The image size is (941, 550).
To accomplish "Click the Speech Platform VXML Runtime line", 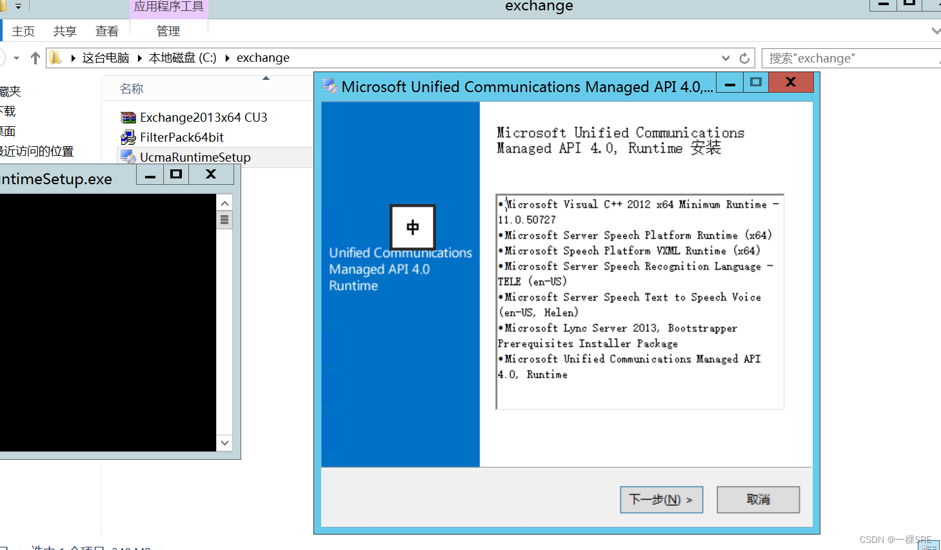I will tap(629, 251).
